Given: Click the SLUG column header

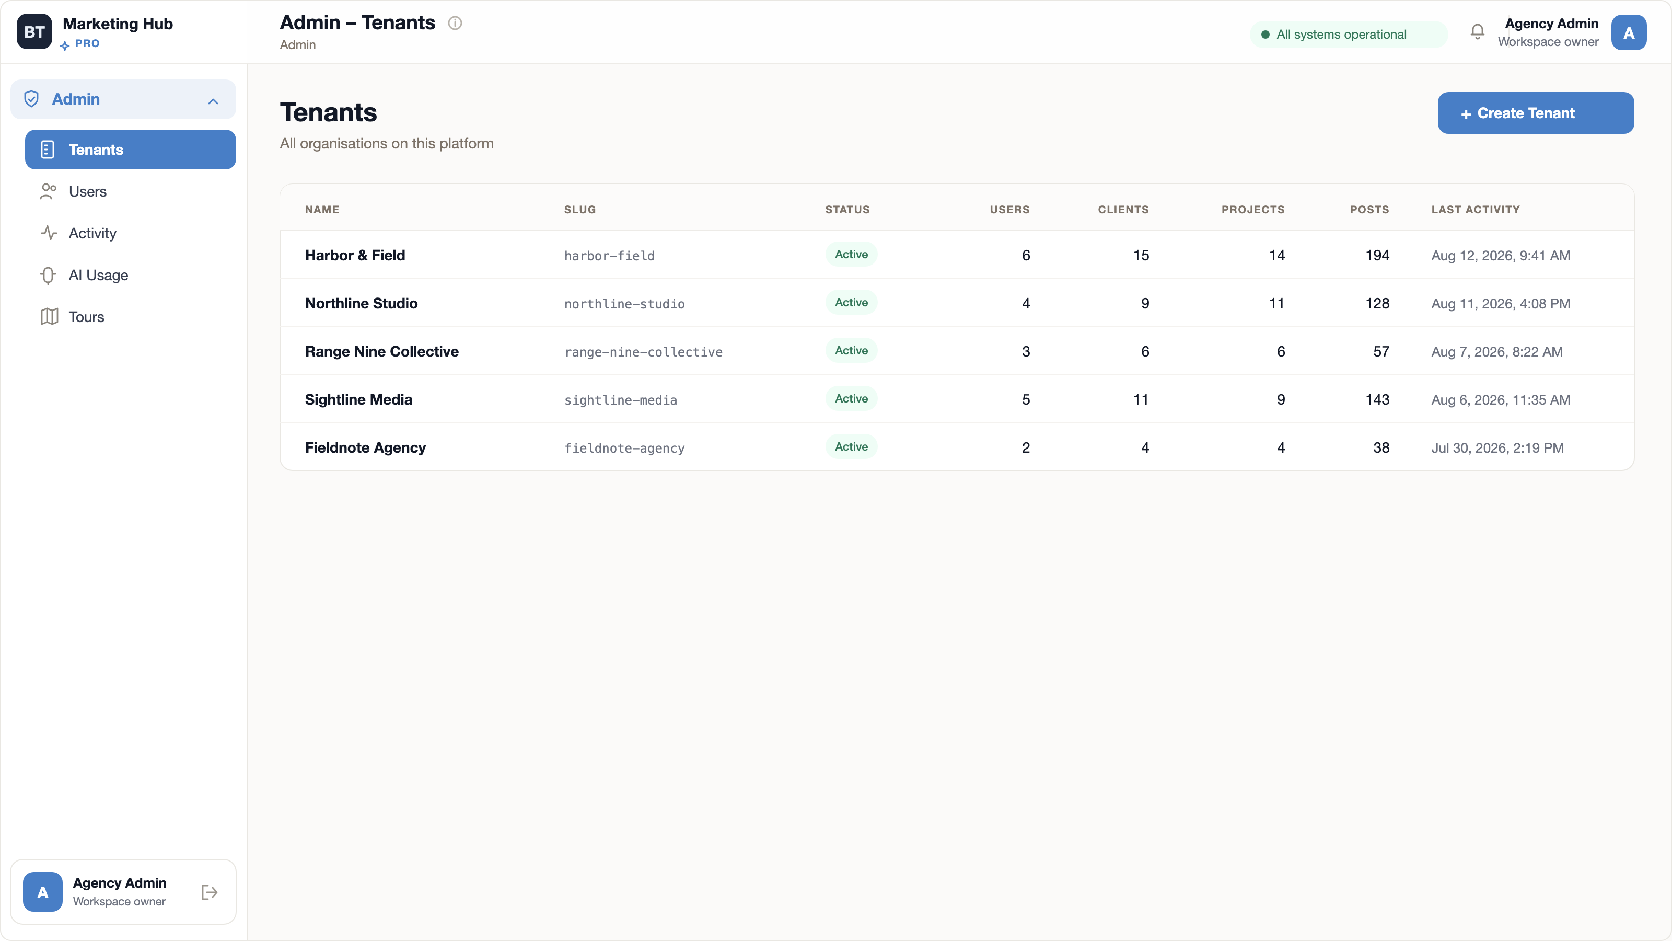Looking at the screenshot, I should coord(579,209).
